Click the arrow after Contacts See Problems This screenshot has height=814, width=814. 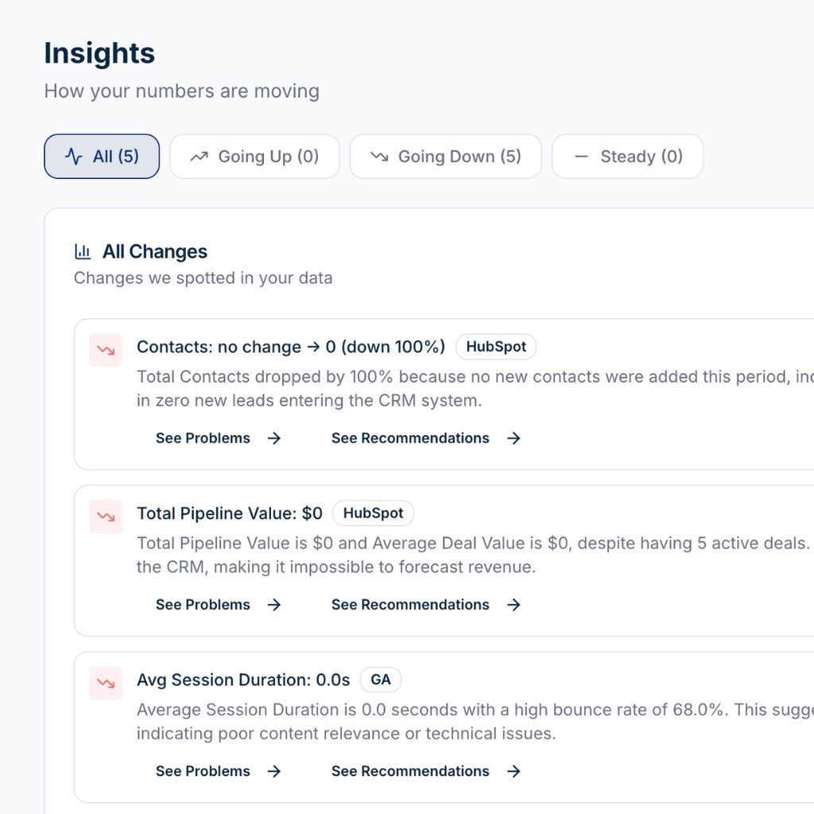pos(274,438)
